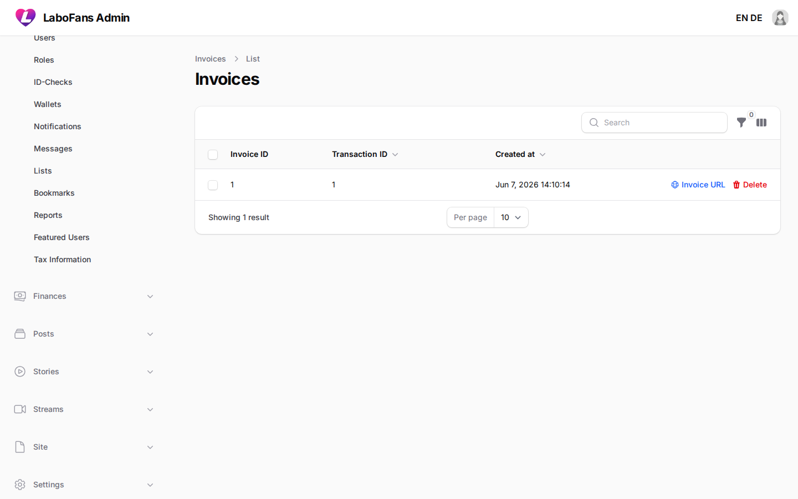
Task: Open Lists in the sidebar
Action: [x=43, y=171]
